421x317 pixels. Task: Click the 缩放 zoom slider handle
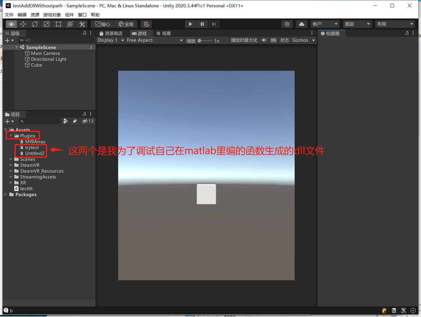[199, 41]
